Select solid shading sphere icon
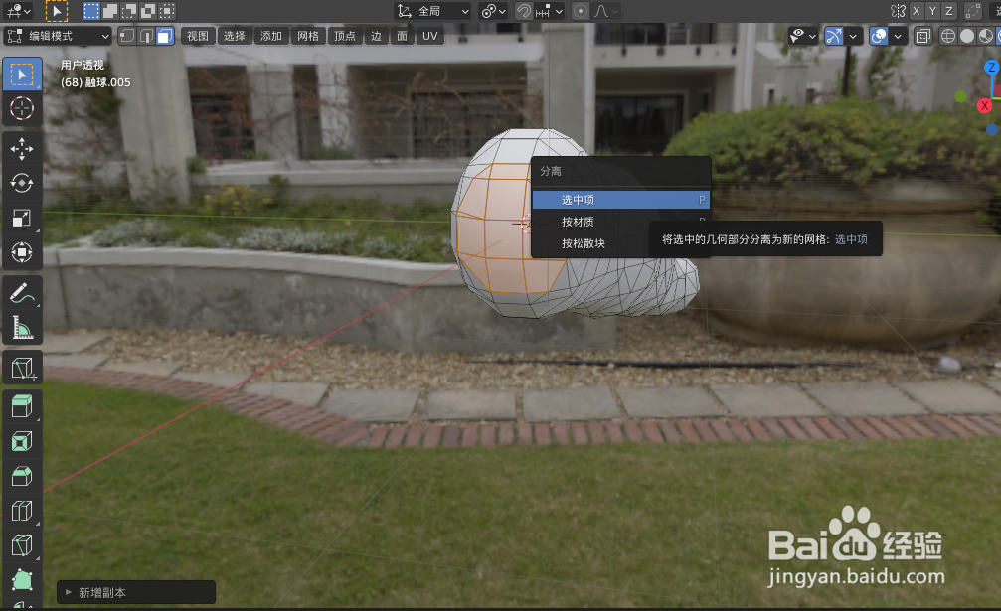 point(966,36)
